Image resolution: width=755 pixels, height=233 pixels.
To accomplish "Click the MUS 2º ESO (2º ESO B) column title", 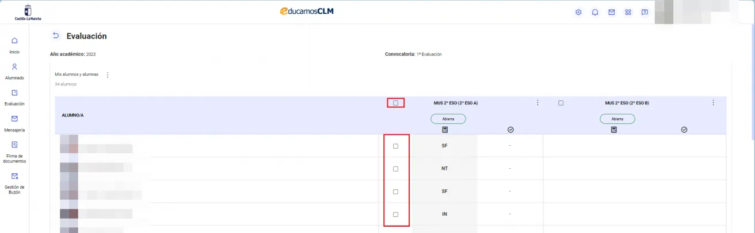I will click(x=627, y=103).
